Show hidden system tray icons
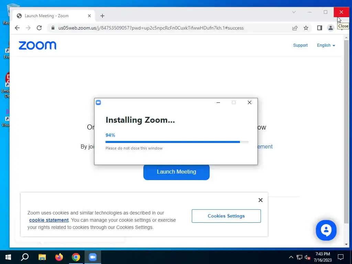The width and height of the screenshot is (352, 264). [x=291, y=257]
